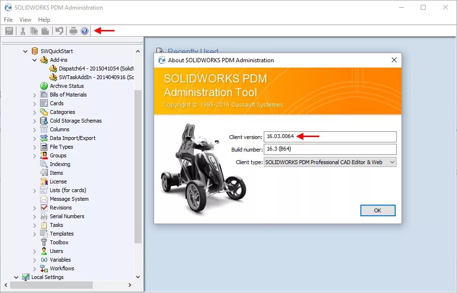
Task: Click the License certificate icon
Action: tap(44, 181)
